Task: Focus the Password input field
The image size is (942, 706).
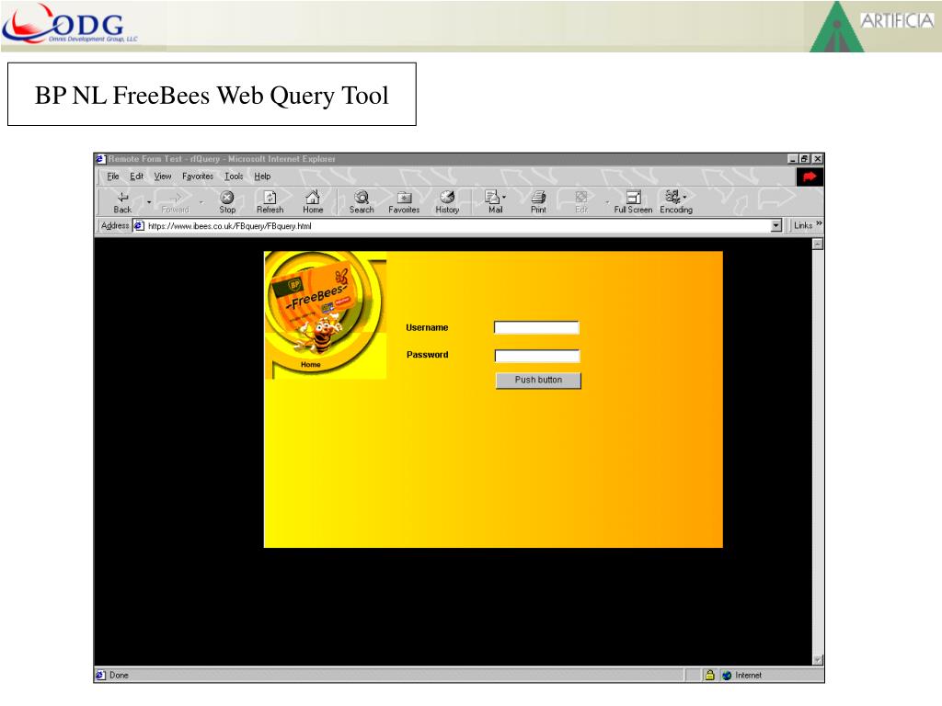Action: 537,356
